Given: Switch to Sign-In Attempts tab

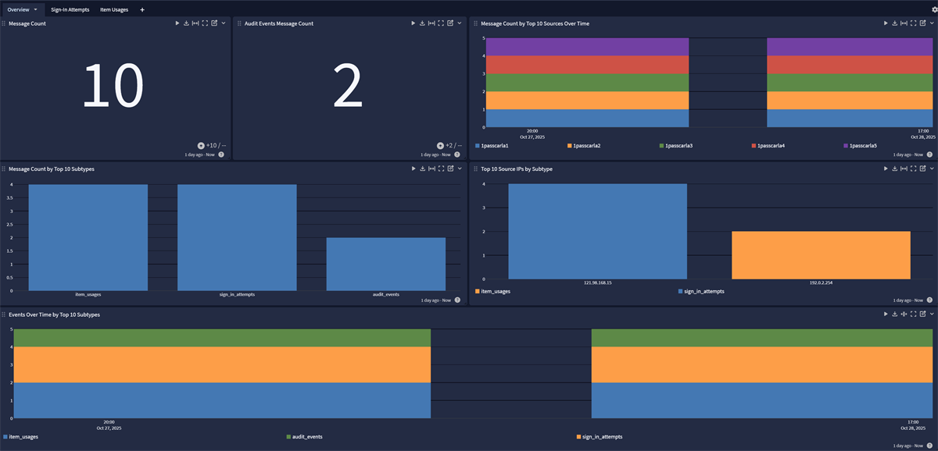Looking at the screenshot, I should click(70, 9).
